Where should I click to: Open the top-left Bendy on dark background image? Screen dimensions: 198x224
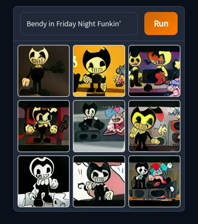pos(43,71)
